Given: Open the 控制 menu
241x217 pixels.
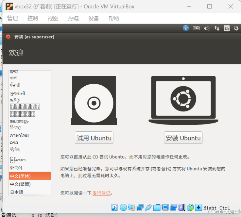Looking at the screenshot, I should coord(33,18).
